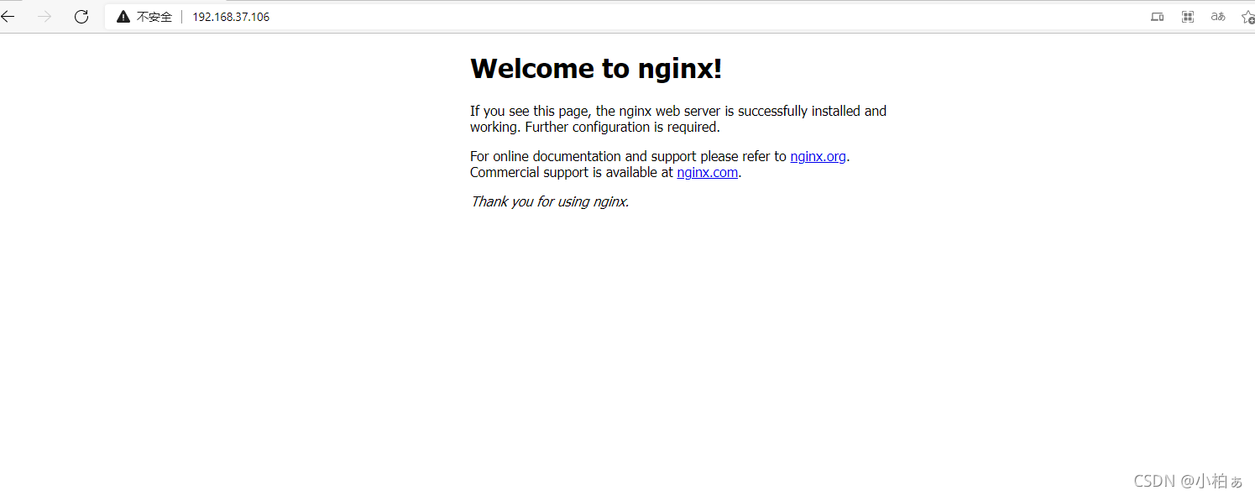Click the greyed-out forward arrow
The width and height of the screenshot is (1255, 496).
pos(45,16)
